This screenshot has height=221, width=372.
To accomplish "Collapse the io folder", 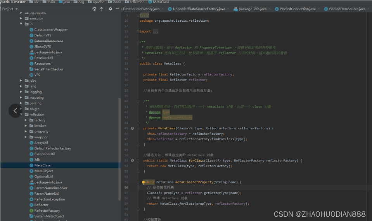I will (x=21, y=24).
